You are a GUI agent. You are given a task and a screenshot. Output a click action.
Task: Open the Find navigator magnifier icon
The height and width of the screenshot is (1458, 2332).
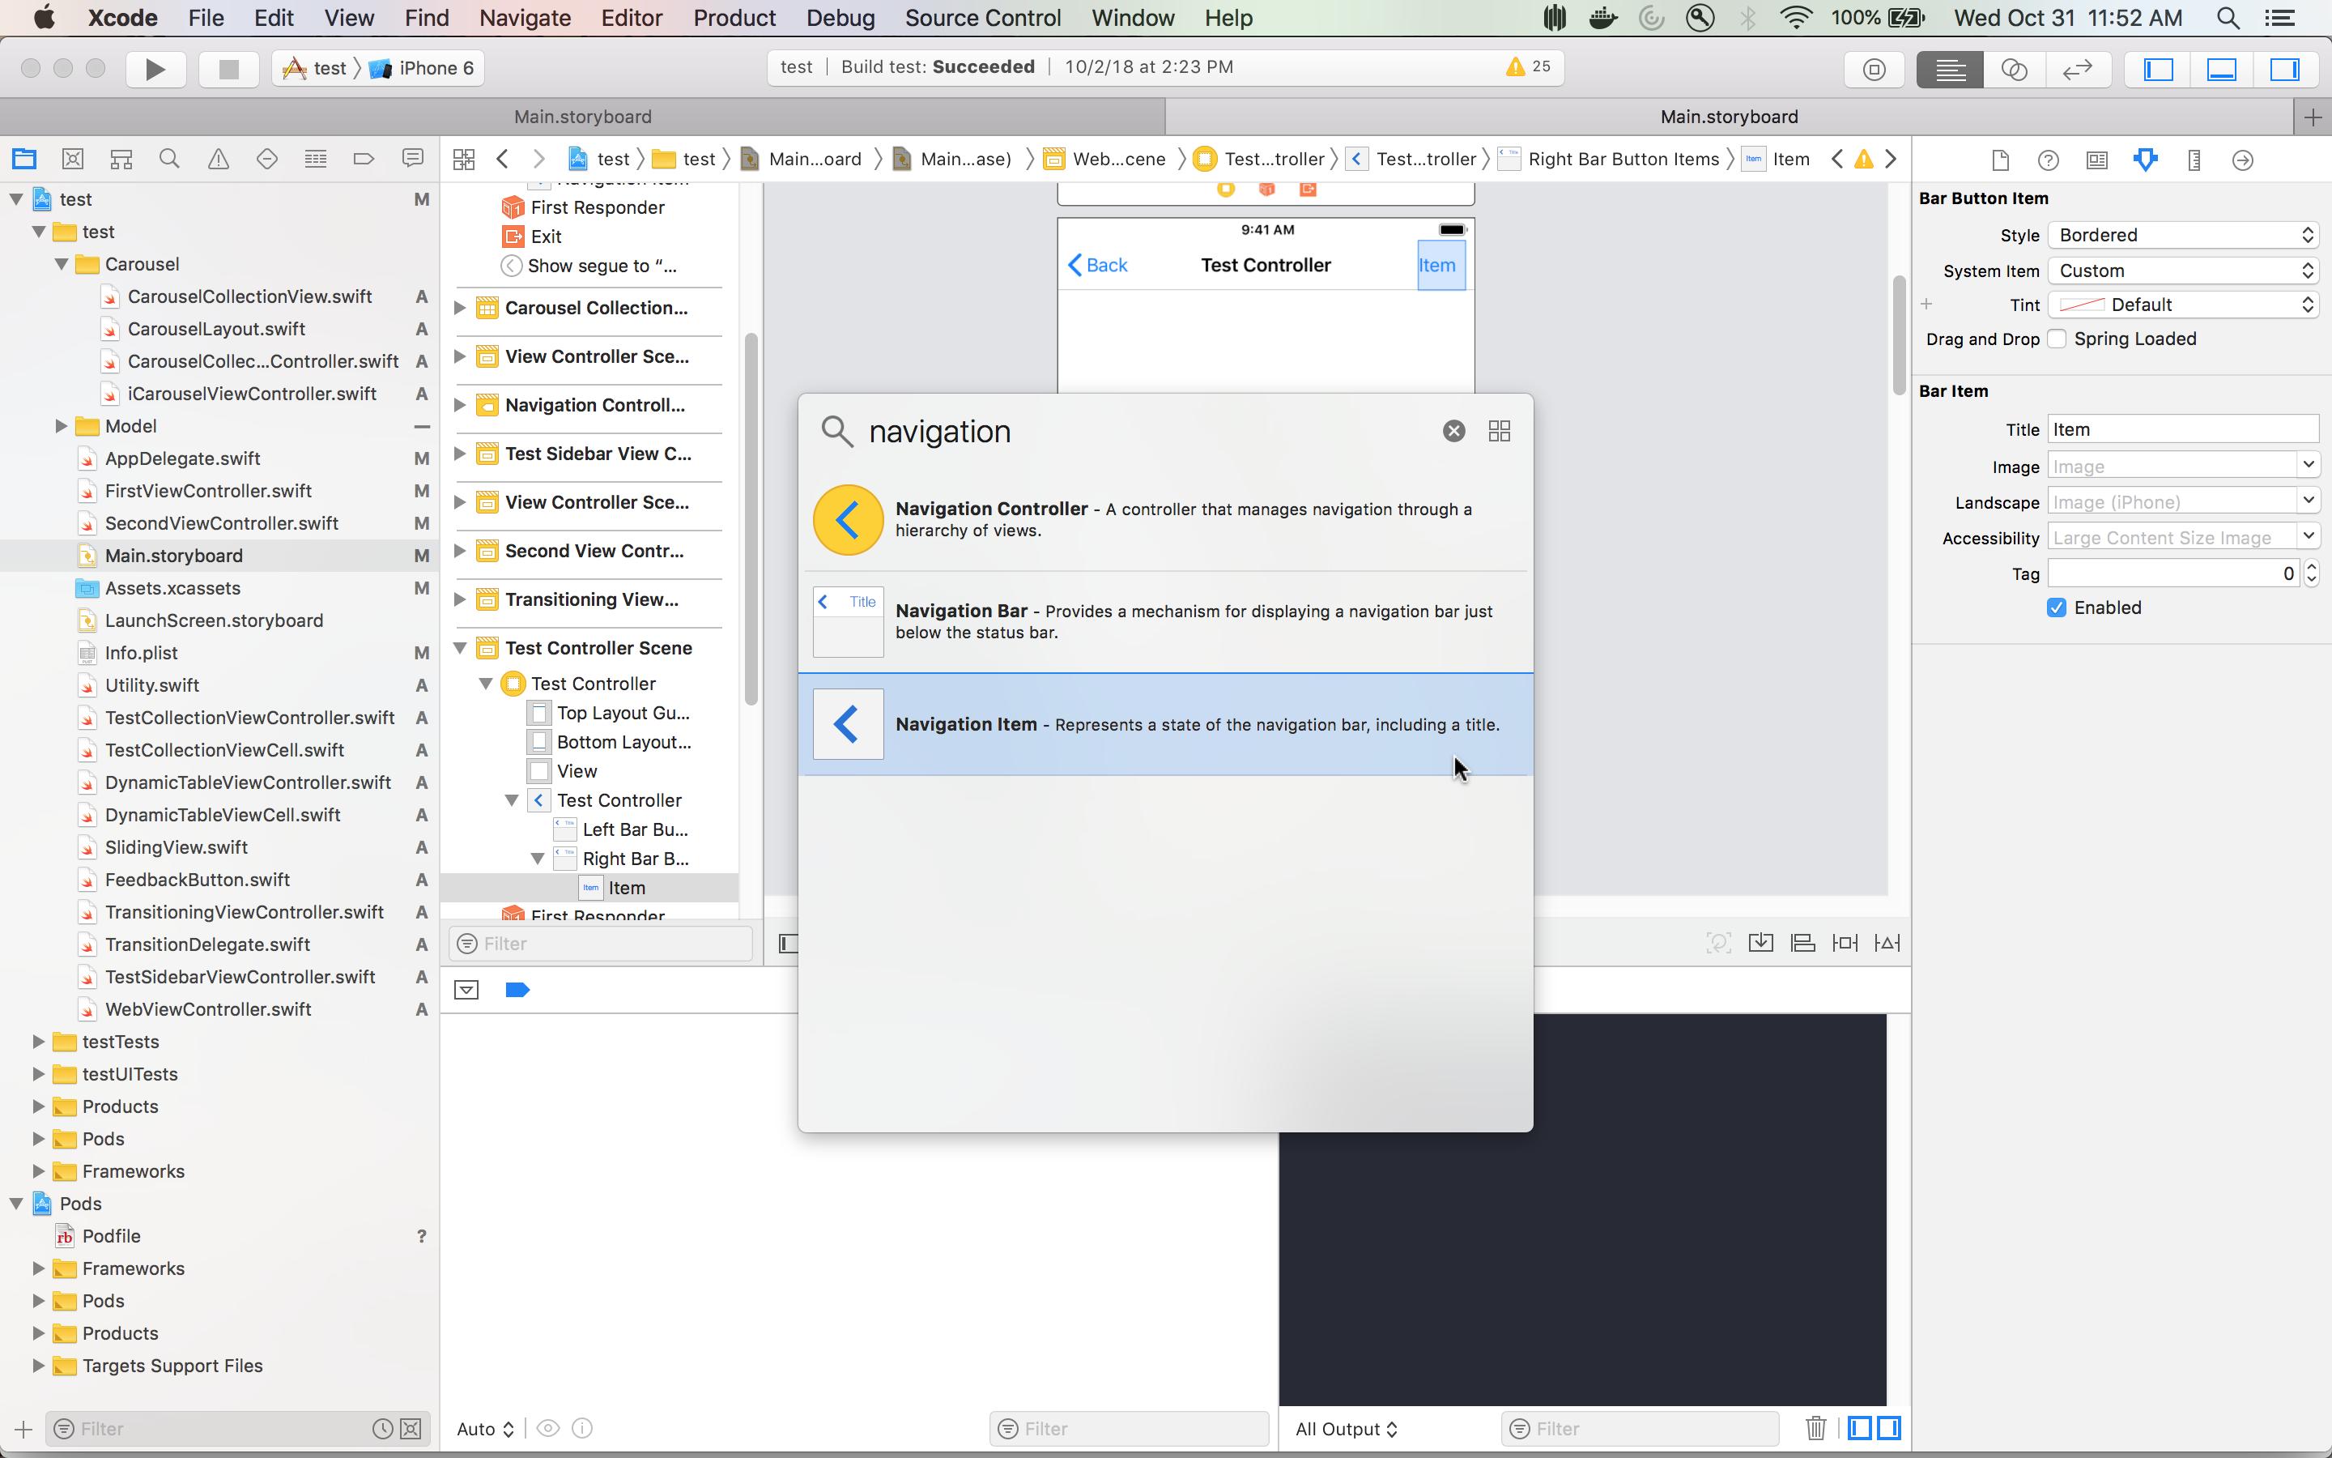coord(169,159)
